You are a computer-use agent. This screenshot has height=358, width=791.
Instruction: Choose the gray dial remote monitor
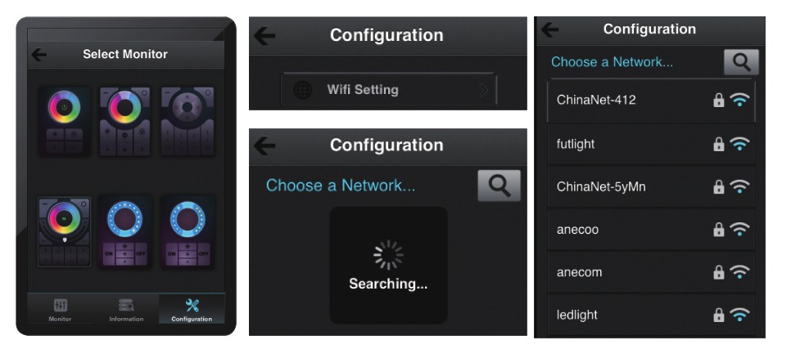[x=188, y=121]
